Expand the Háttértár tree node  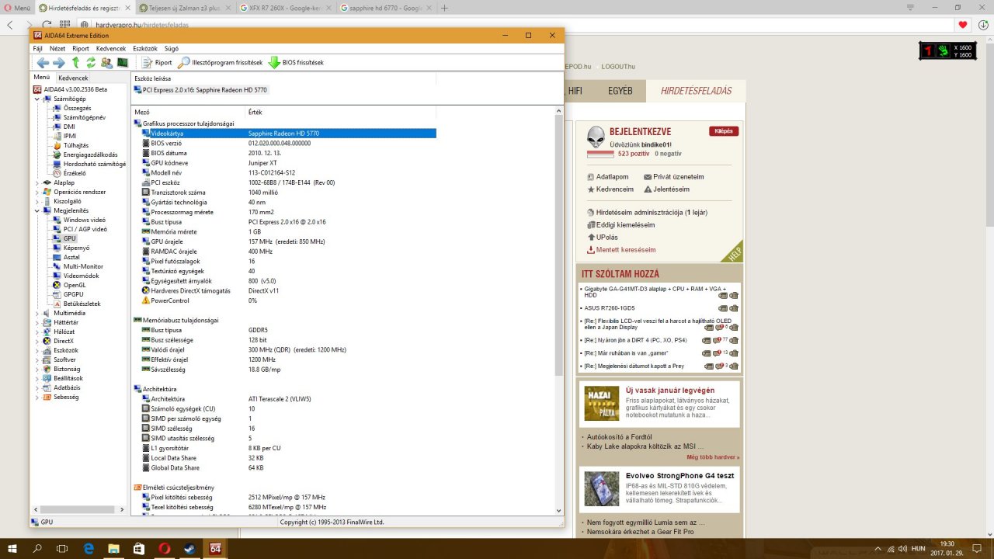point(37,322)
